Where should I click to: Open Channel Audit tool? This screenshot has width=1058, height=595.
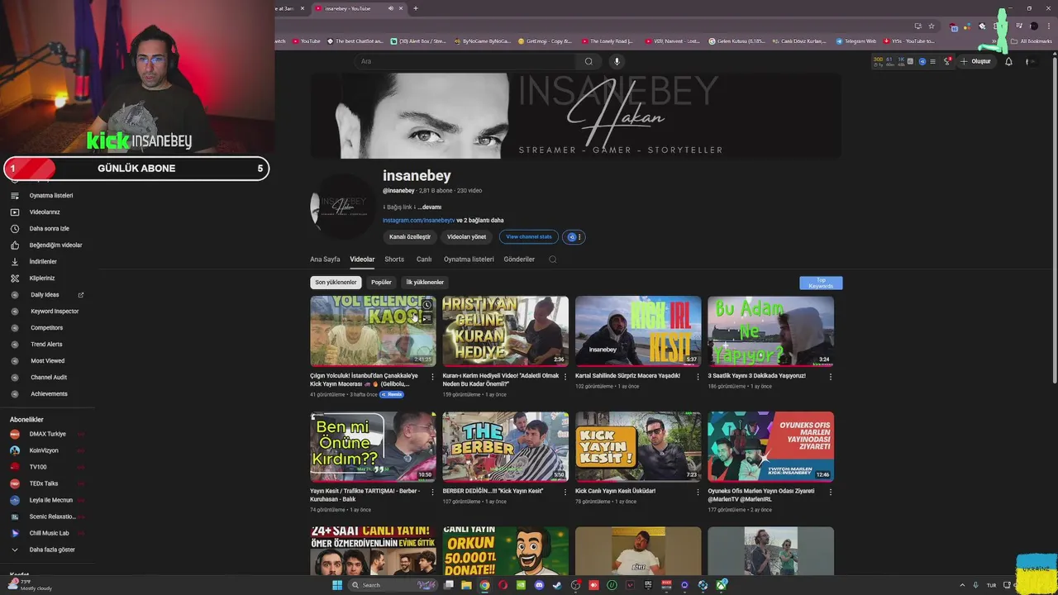[x=50, y=378]
